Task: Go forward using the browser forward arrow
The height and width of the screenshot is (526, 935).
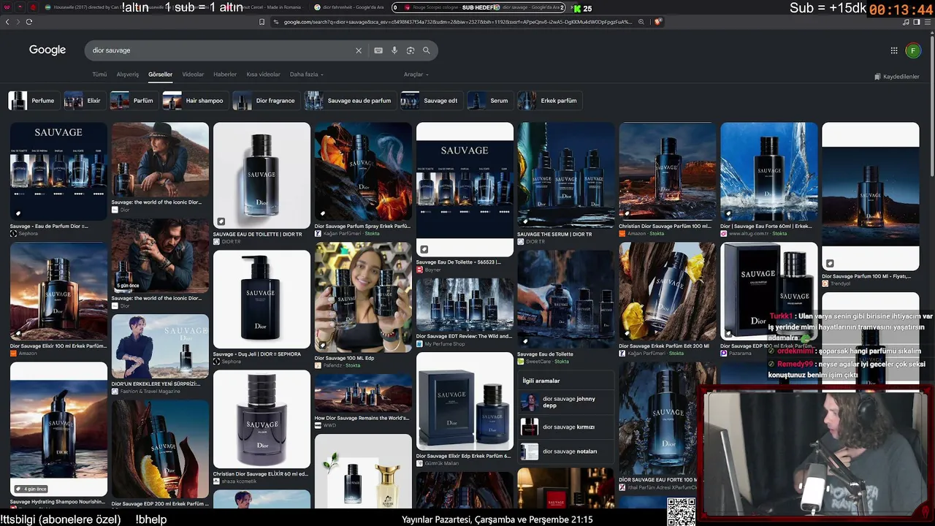Action: (18, 22)
